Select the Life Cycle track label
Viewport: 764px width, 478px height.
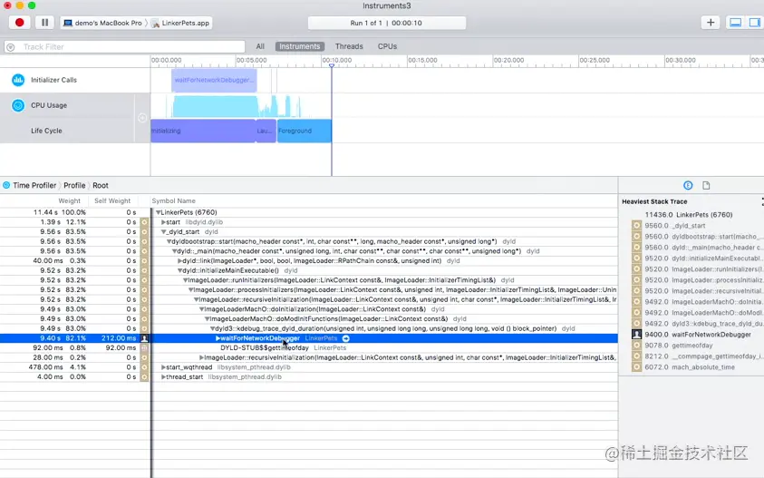pyautogui.click(x=46, y=131)
